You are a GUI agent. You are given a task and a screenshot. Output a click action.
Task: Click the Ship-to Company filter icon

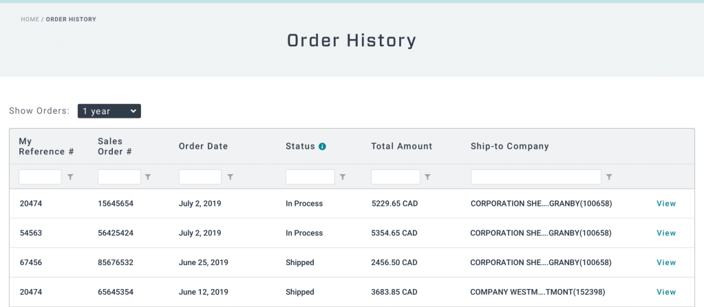609,177
